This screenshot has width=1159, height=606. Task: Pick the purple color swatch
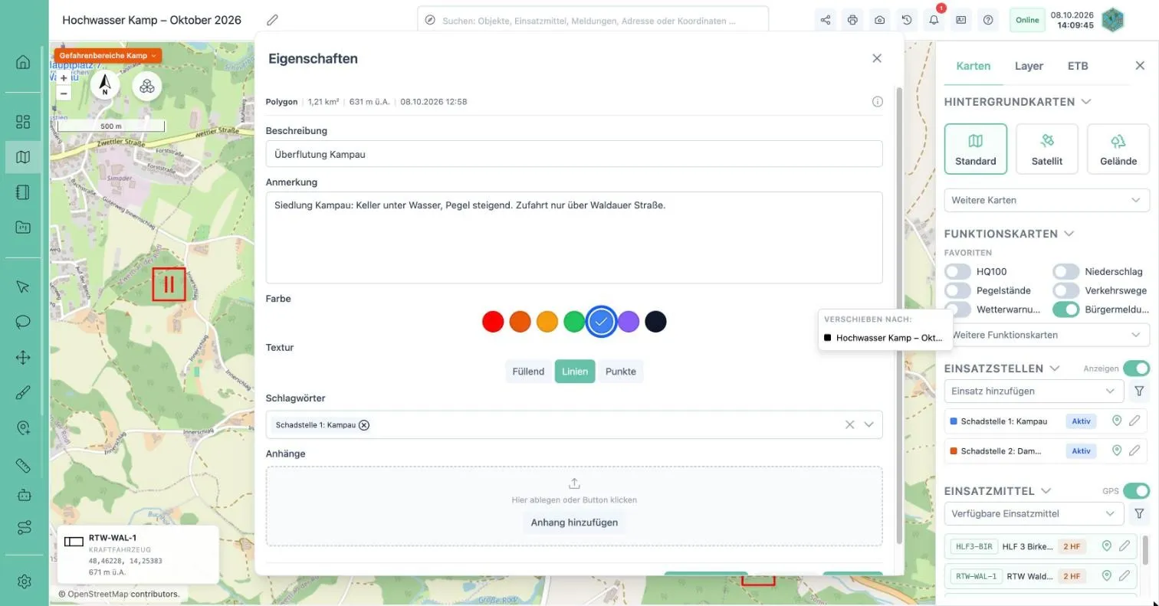click(x=629, y=322)
